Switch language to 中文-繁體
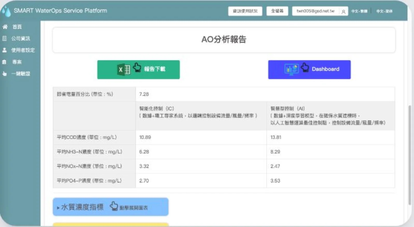The width and height of the screenshot is (414, 227). pyautogui.click(x=359, y=11)
